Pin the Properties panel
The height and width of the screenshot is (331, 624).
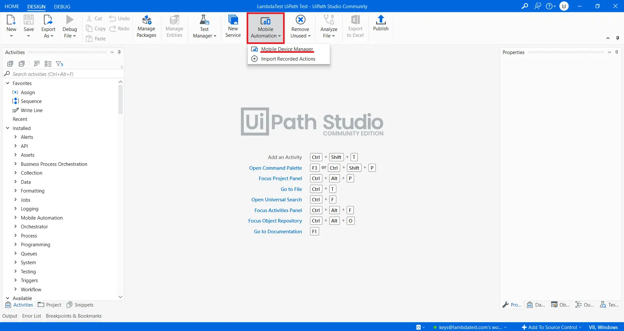pos(617,52)
